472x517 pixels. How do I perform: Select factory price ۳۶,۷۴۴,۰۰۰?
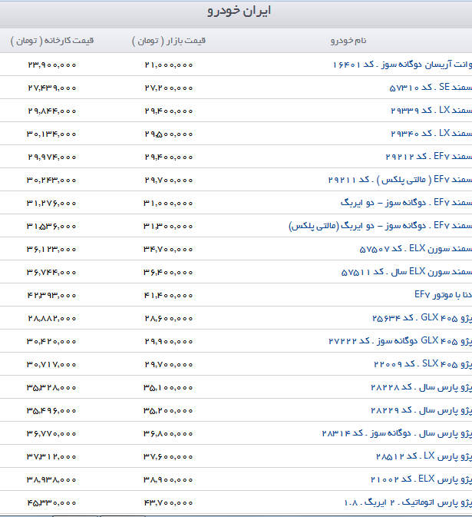pyautogui.click(x=51, y=273)
